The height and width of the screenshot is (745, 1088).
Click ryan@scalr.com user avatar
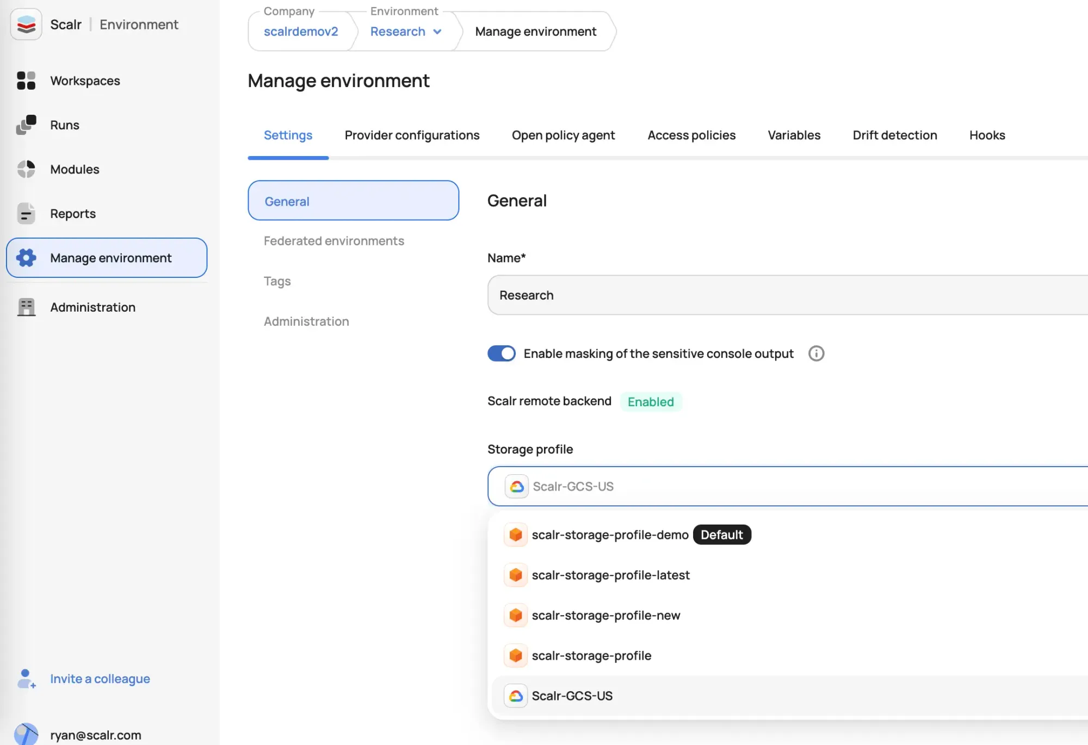click(x=26, y=734)
